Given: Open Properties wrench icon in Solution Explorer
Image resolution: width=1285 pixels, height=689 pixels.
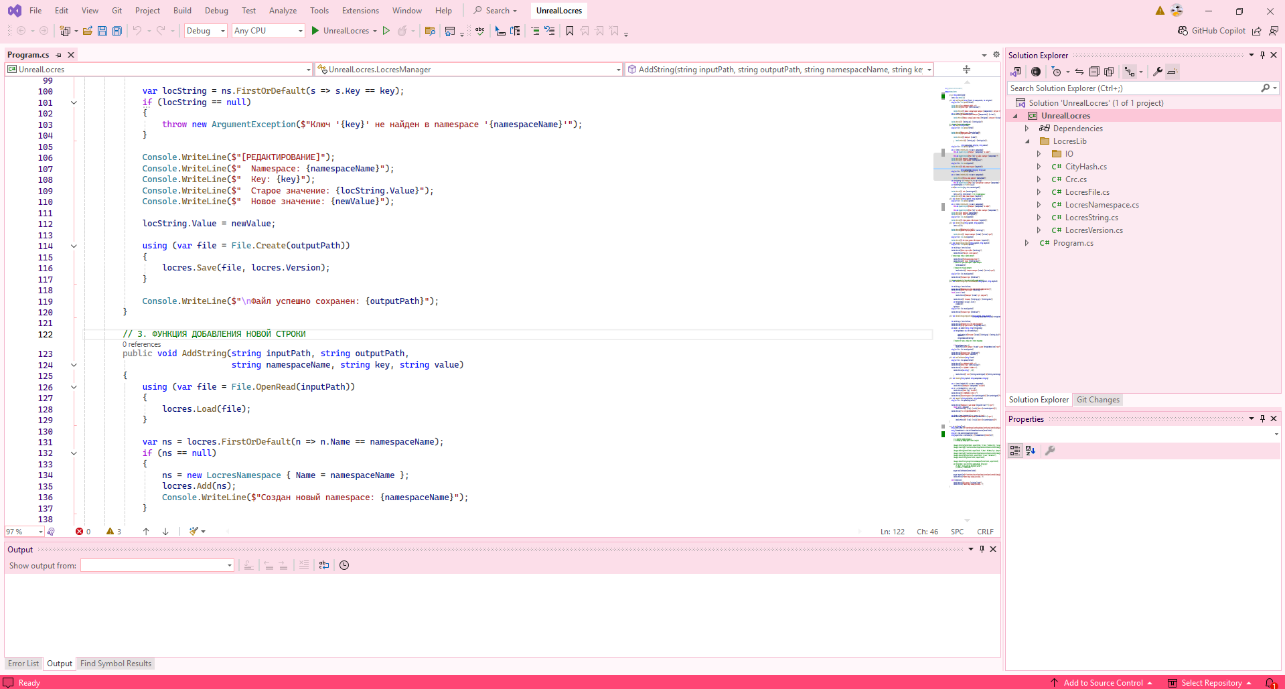Looking at the screenshot, I should click(1157, 72).
